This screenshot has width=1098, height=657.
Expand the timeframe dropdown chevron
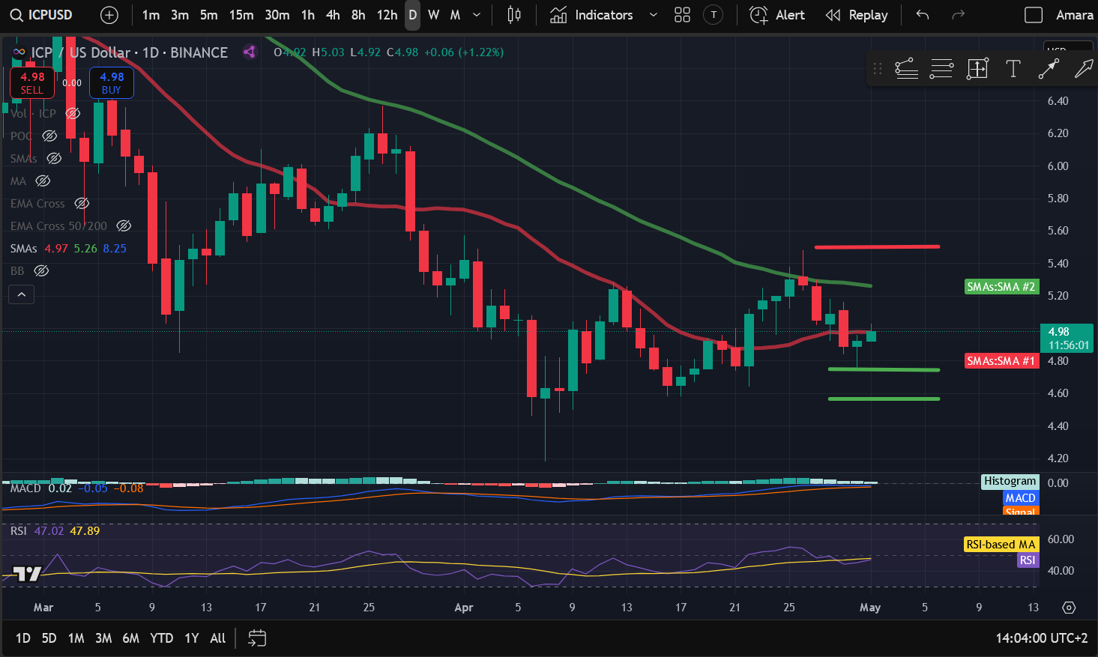tap(474, 14)
